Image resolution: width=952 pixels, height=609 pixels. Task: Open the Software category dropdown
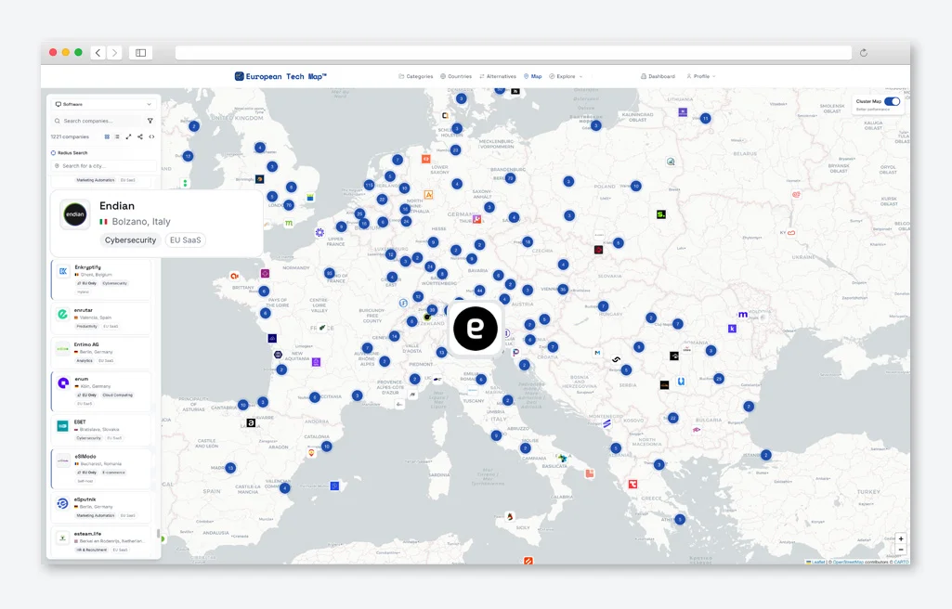[x=103, y=104]
